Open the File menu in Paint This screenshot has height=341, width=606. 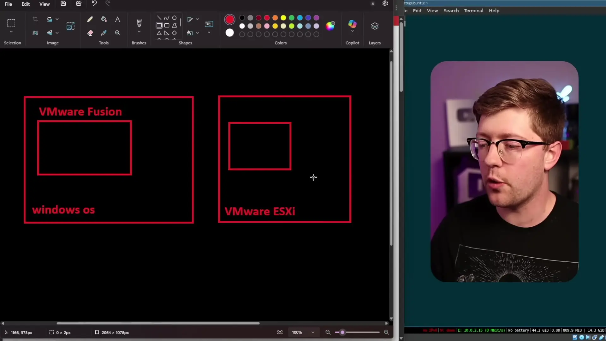[8, 4]
